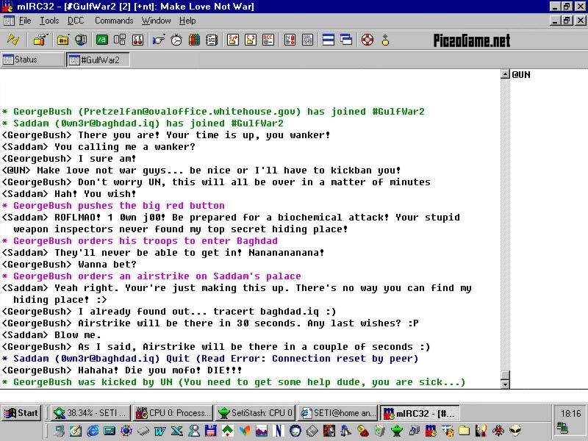The image size is (588, 441).
Task: Switch to SETI@home Internet Explorer taskbar button
Action: click(337, 413)
